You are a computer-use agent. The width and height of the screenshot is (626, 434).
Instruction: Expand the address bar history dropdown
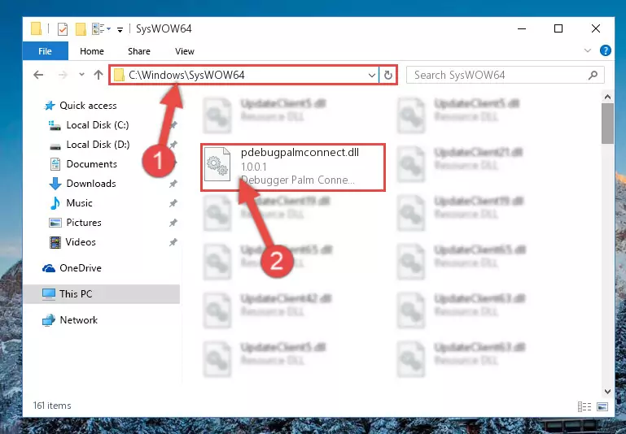click(x=372, y=75)
